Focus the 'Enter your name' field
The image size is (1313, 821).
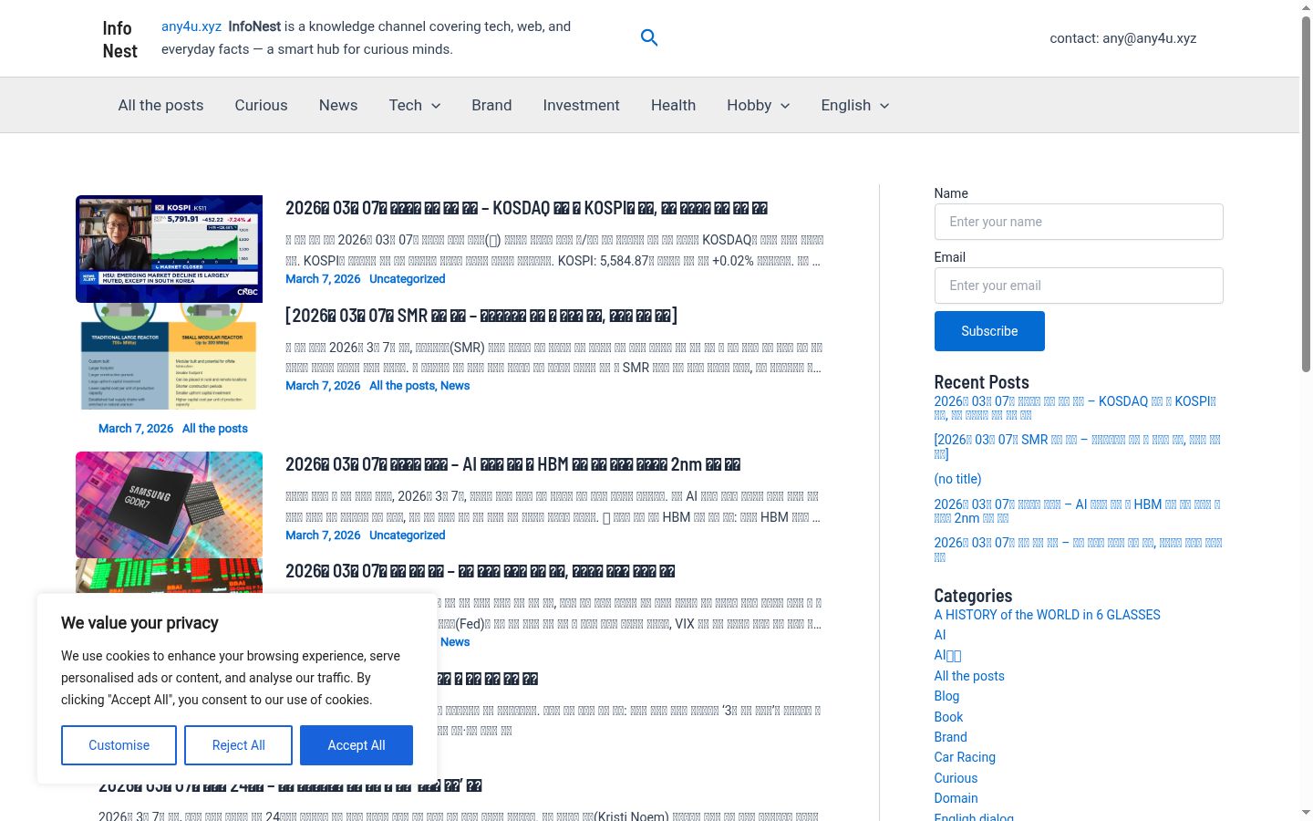tap(1079, 222)
